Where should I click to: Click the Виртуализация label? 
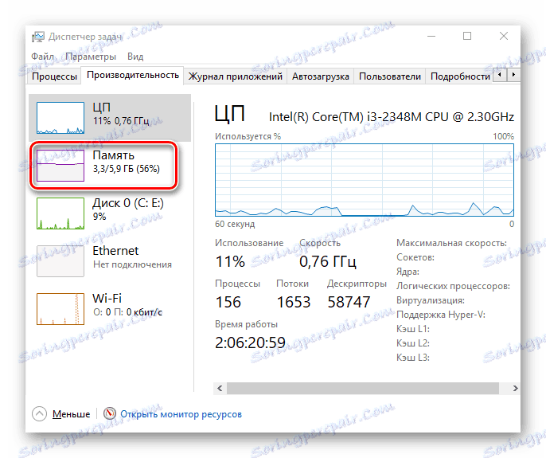431,300
